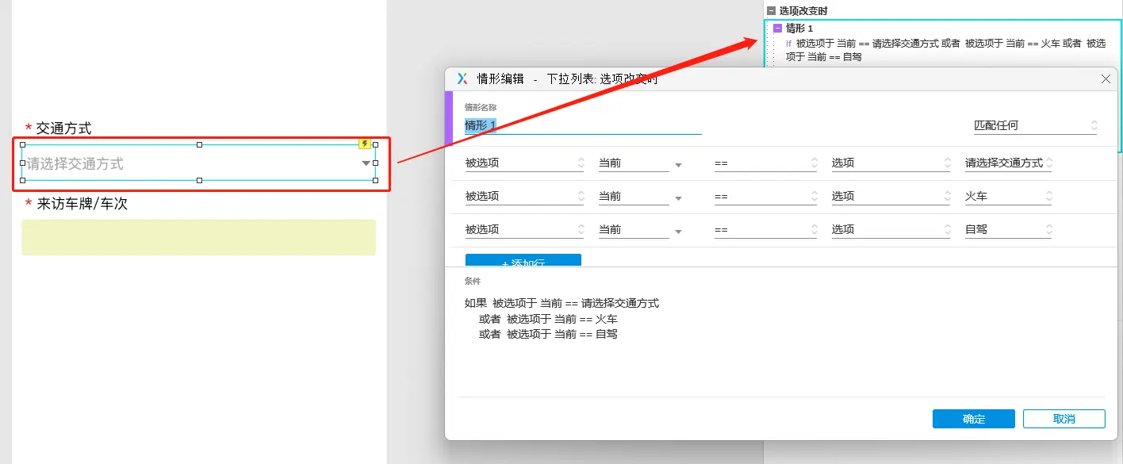Click first row's 当前 target arrow
The width and height of the screenshot is (1123, 464).
pyautogui.click(x=678, y=165)
